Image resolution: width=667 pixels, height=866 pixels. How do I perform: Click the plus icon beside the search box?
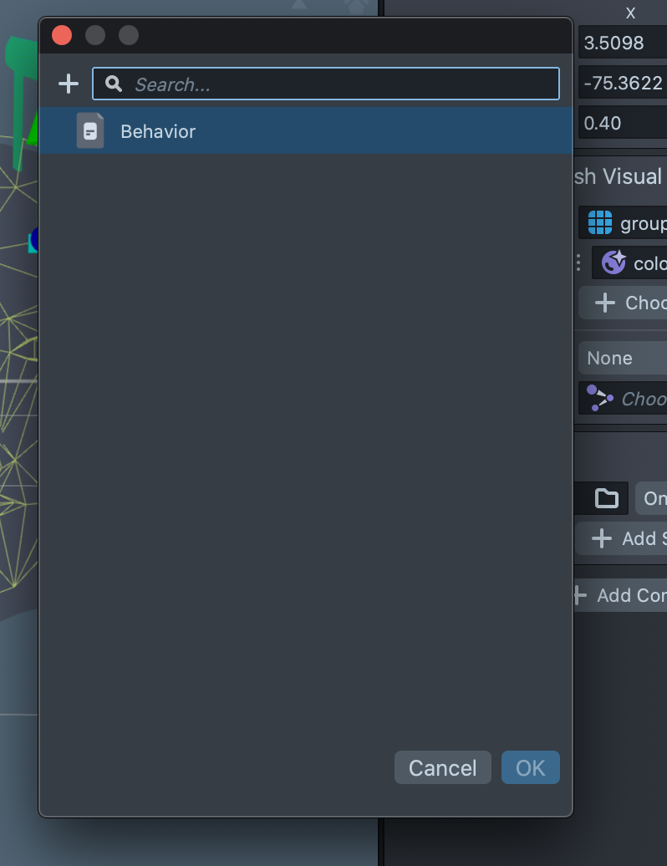pos(68,84)
